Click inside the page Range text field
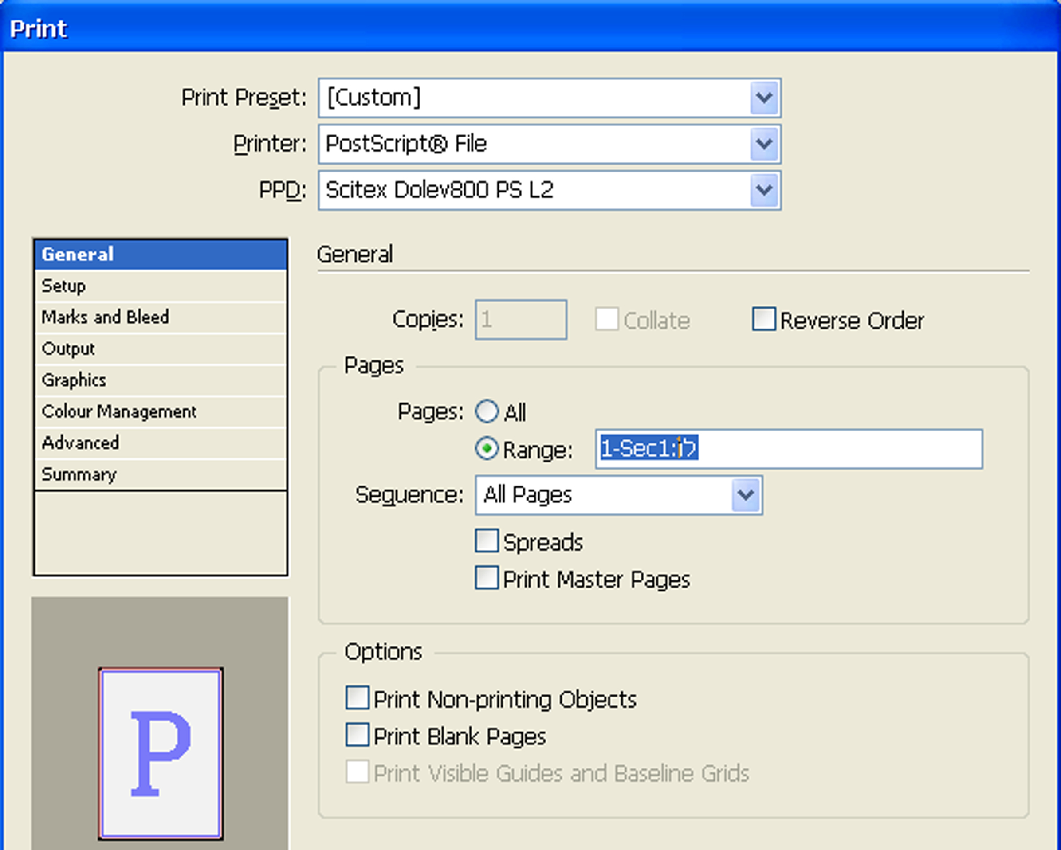Image resolution: width=1061 pixels, height=850 pixels. [x=837, y=449]
